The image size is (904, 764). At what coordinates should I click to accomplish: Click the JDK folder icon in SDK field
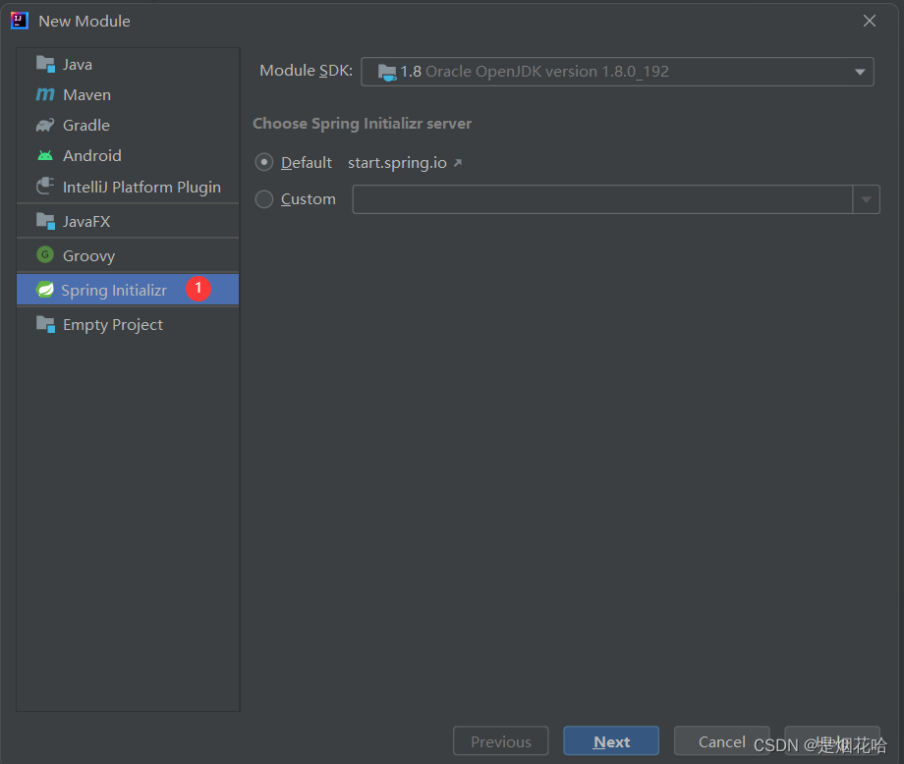[387, 72]
